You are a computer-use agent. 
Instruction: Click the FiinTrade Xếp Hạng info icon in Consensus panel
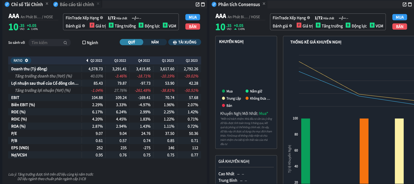click(x=308, y=18)
